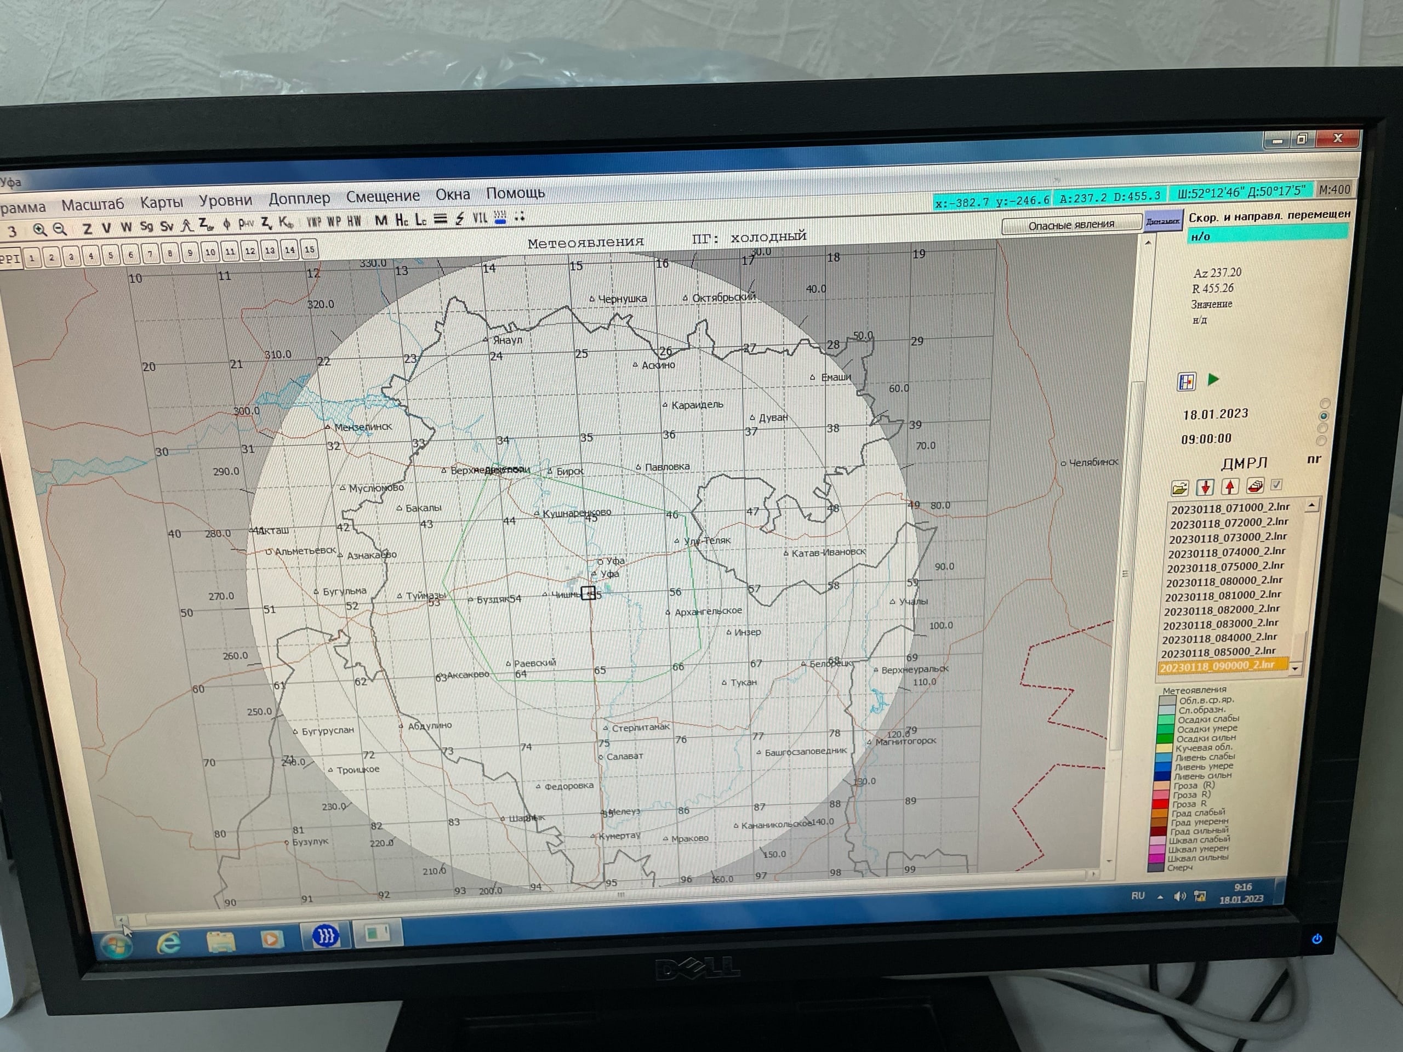Click the red up arrow icon
The image size is (1403, 1052).
1230,487
